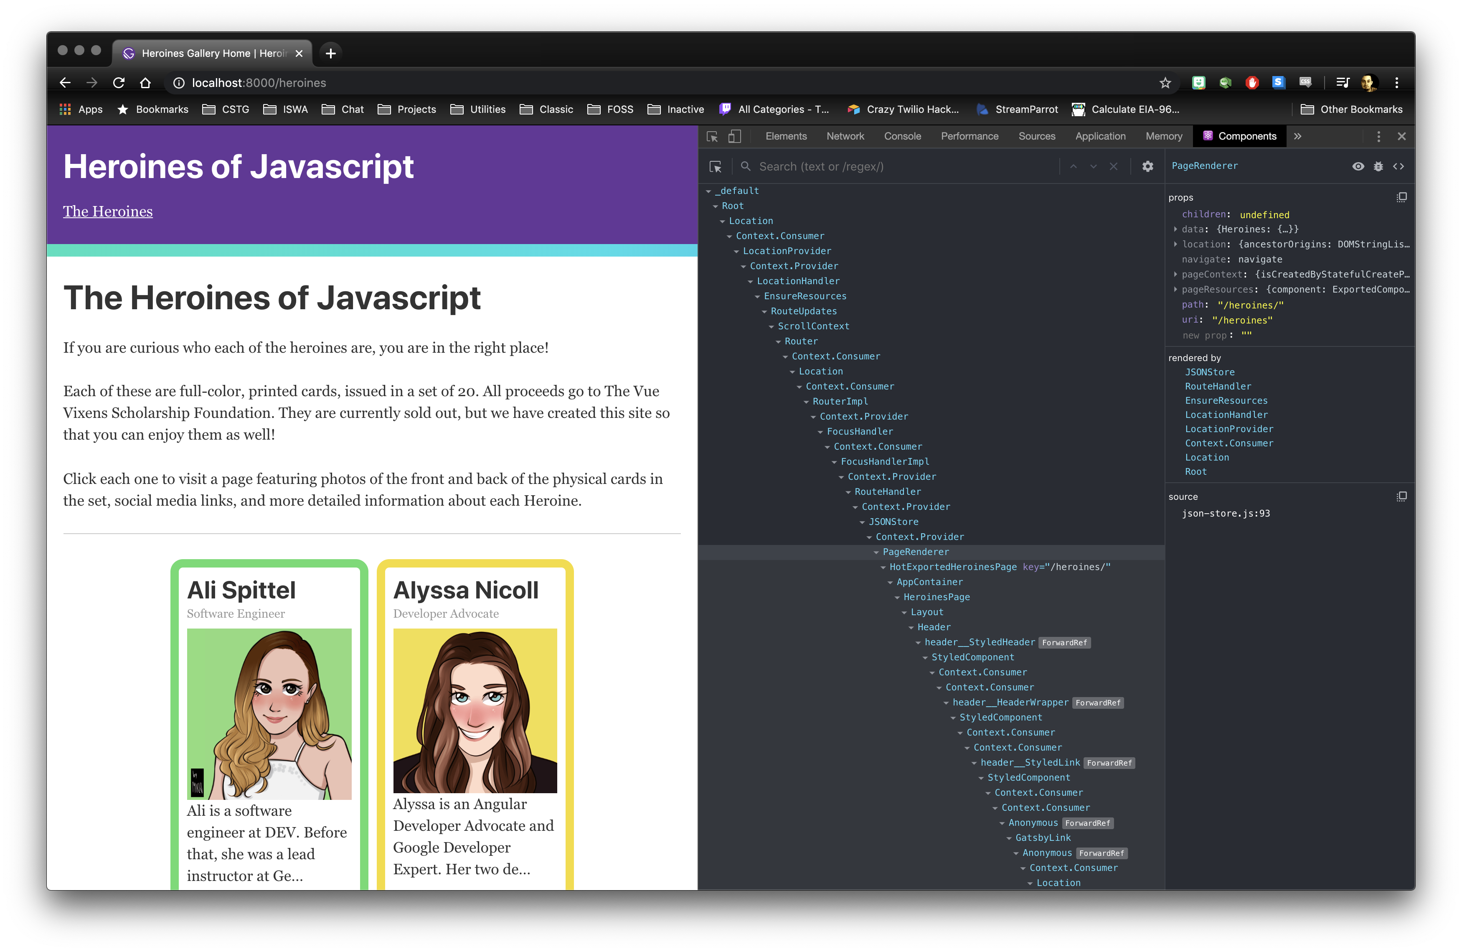Image resolution: width=1462 pixels, height=952 pixels.
Task: Toggle device toolbar icon in DevTools
Action: tap(735, 136)
